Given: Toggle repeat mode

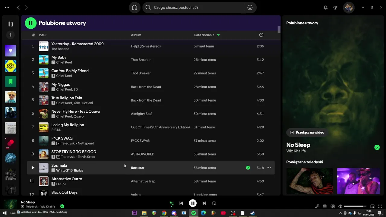Looking at the screenshot, I should tap(214, 203).
